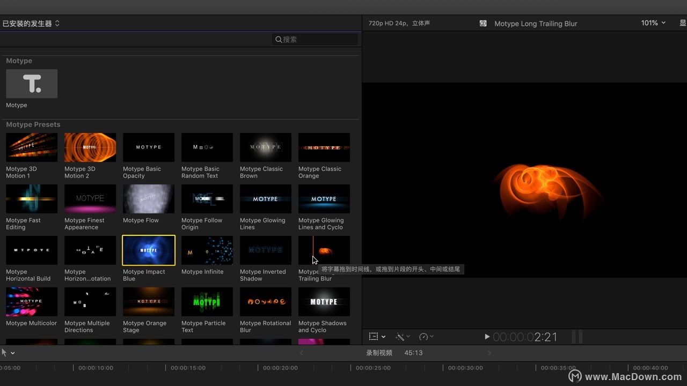Select Motype Horizon...otation preset
Viewport: 687px width, 386px height.
90,250
